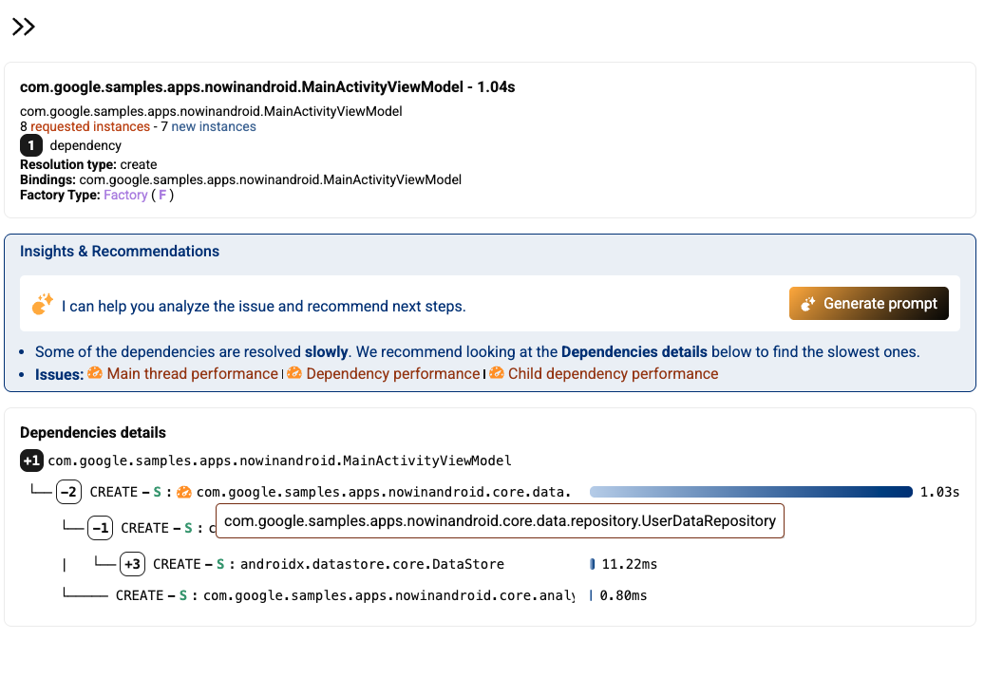Select the androidx.datastore.core.DataStore tree row
984x677 pixels.
371,564
